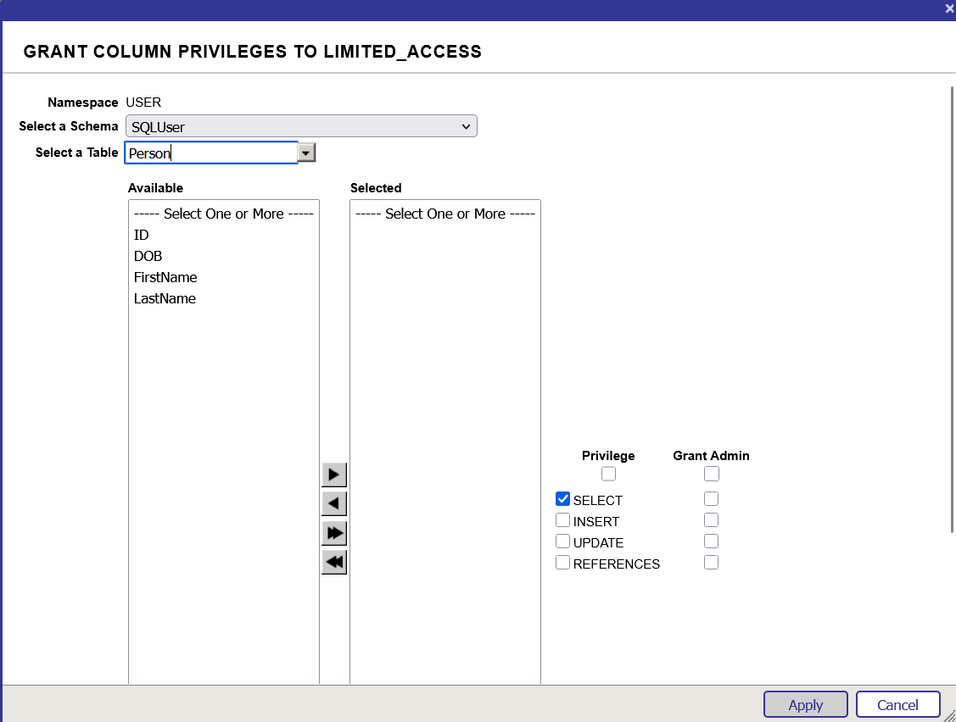This screenshot has width=956, height=722.
Task: Close the dialog with the X icon
Action: [949, 8]
